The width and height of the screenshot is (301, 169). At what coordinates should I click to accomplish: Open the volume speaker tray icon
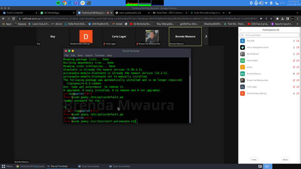pos(261,3)
